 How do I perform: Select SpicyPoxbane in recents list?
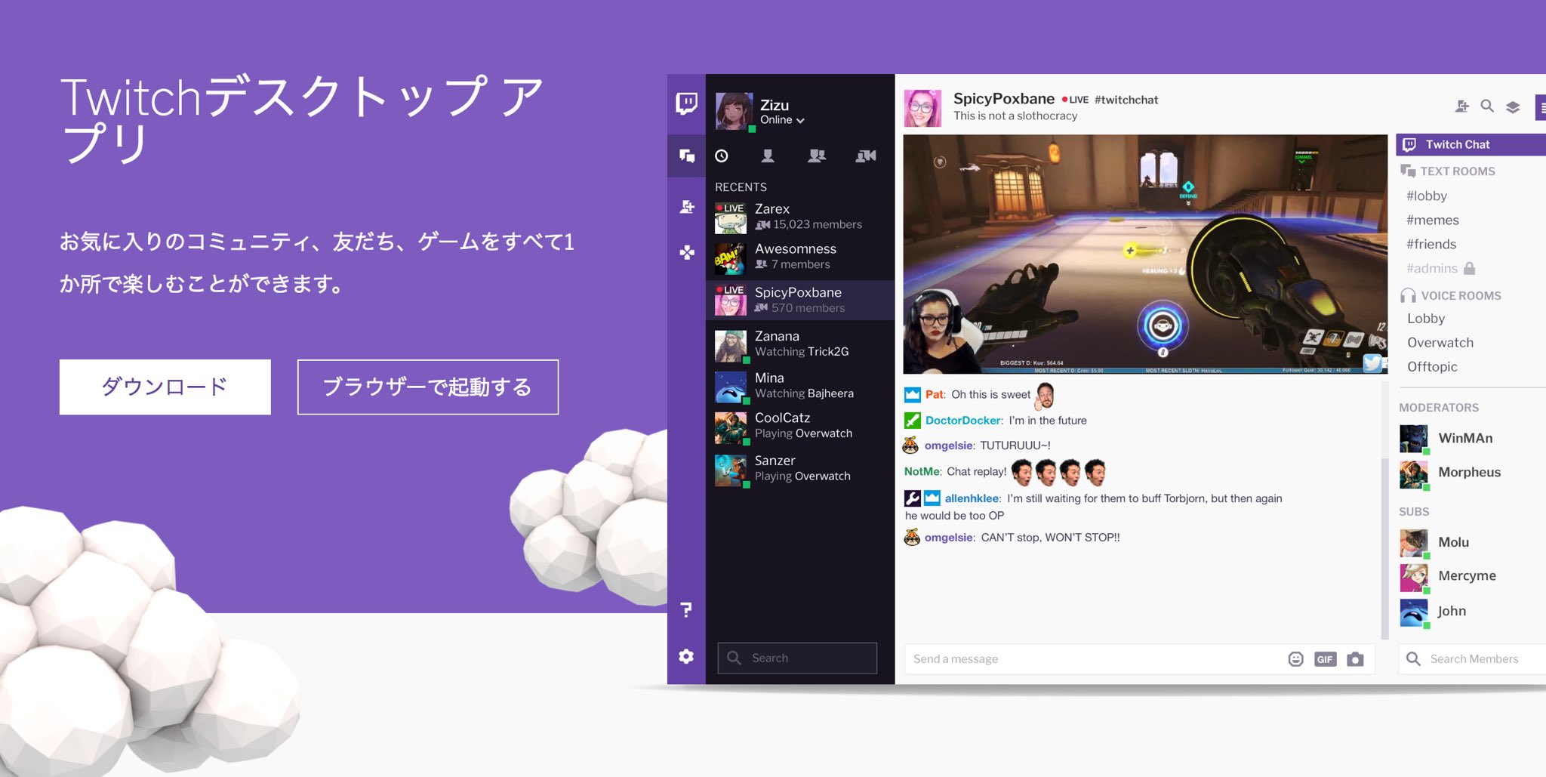pyautogui.click(x=800, y=300)
